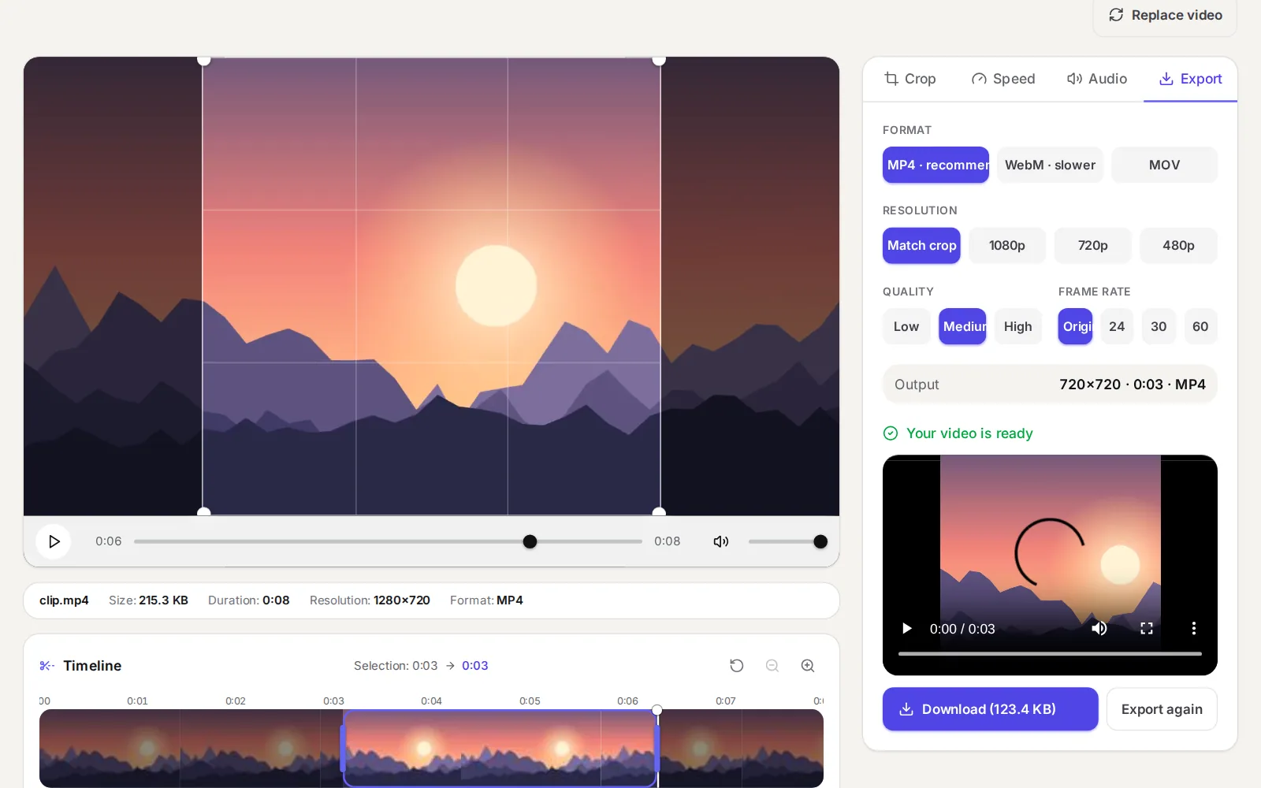Select Original frame rate
This screenshot has height=788, width=1261.
[1075, 326]
